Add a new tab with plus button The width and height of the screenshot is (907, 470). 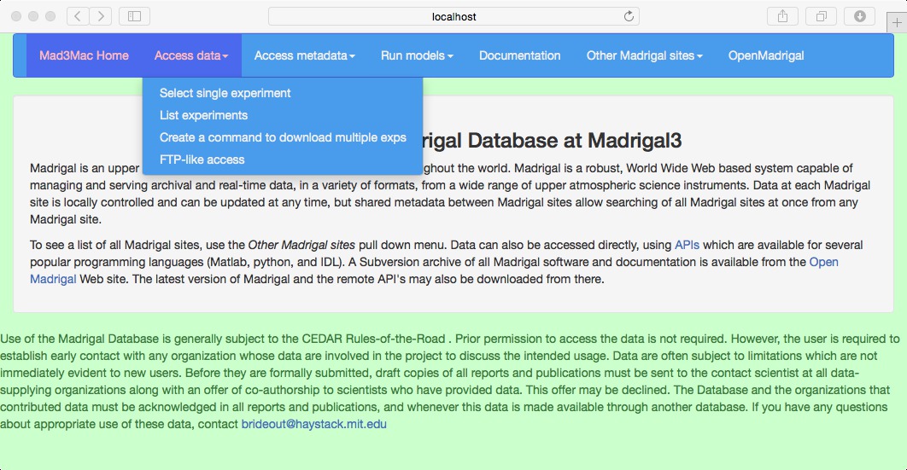897,23
